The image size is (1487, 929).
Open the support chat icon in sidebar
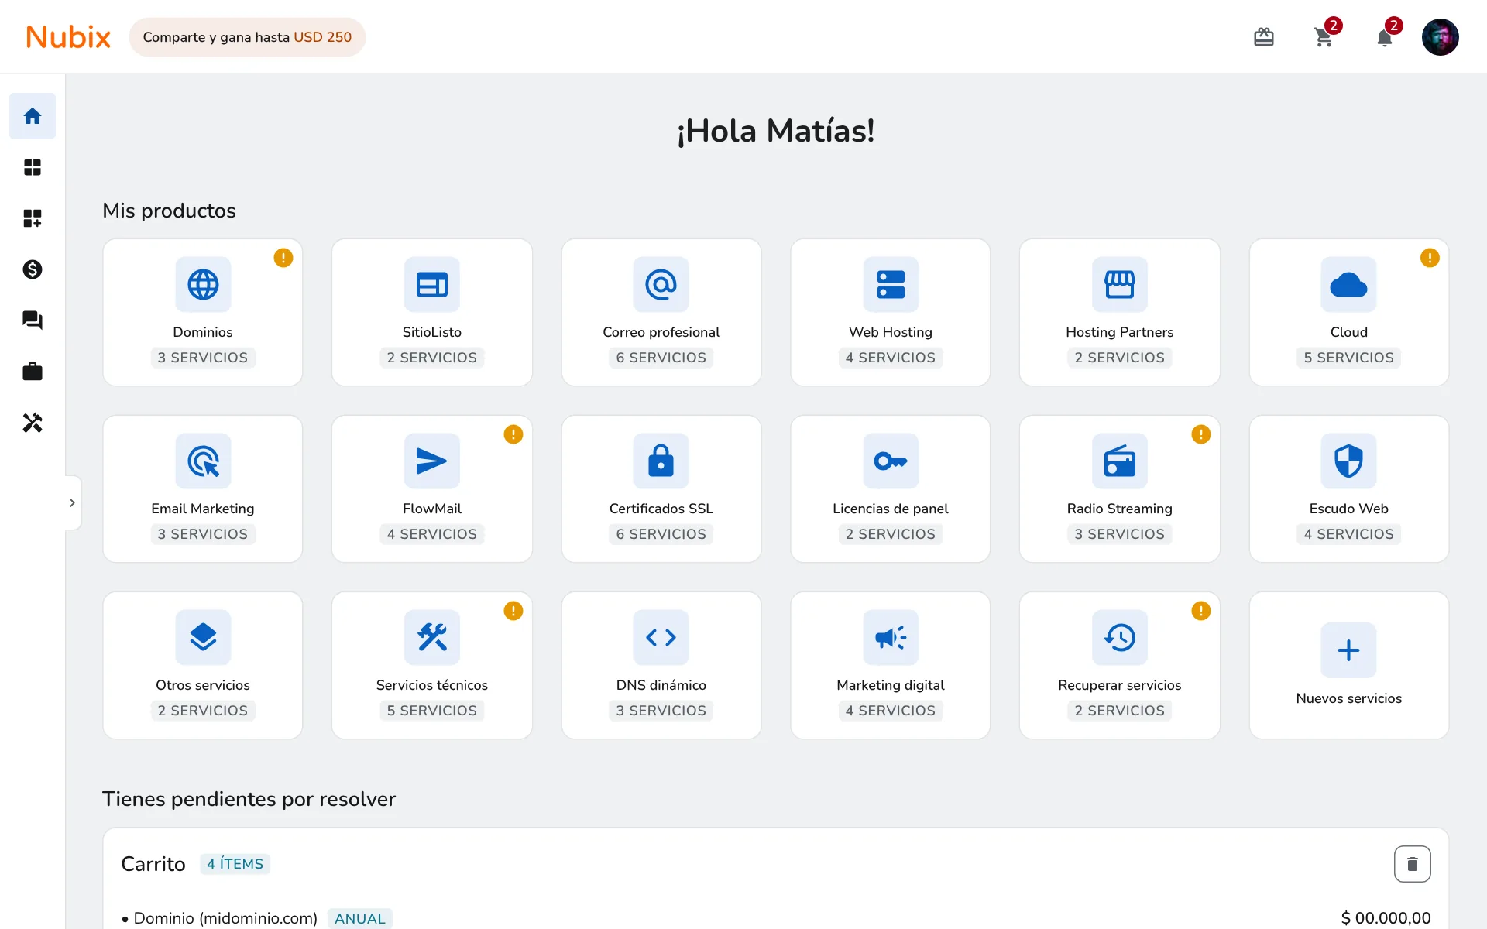33,321
